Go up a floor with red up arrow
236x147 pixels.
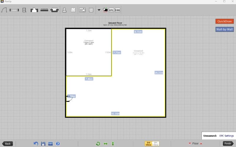(x=201, y=143)
